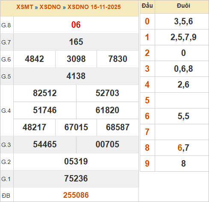Click the ĐB prize label
The image size is (209, 202).
tap(6, 196)
